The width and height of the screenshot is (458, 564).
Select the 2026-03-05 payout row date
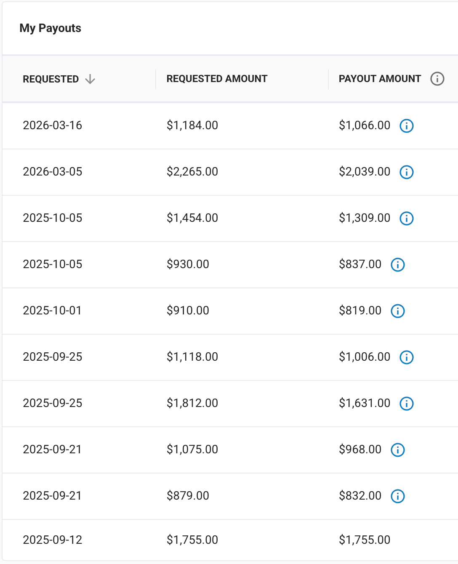52,172
